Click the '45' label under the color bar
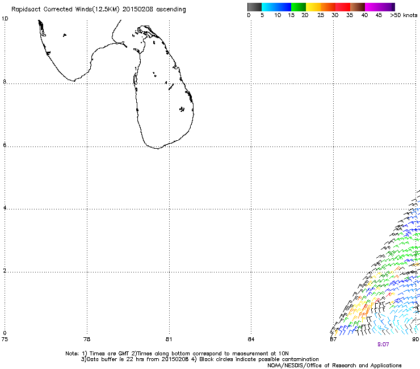420x369 pixels. (379, 15)
